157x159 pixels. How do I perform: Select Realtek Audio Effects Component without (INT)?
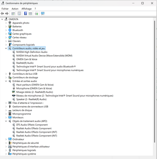click(x=34, y=128)
